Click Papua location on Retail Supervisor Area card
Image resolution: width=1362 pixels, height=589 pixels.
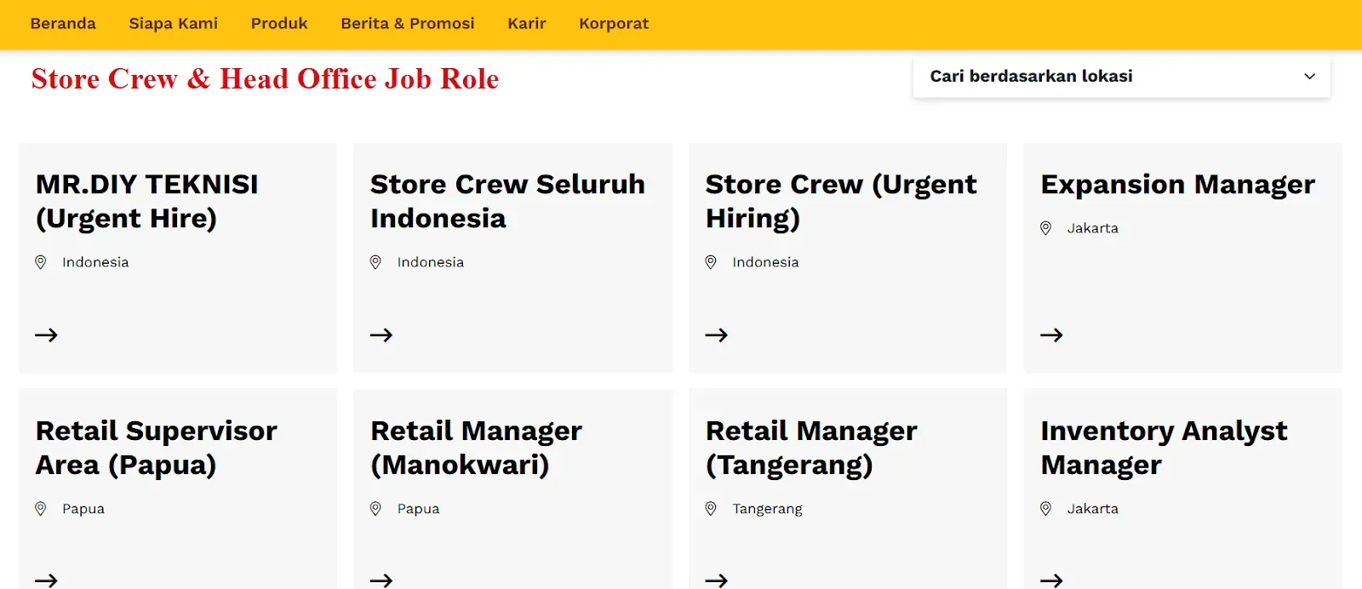(x=83, y=509)
